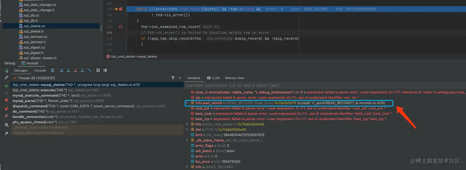
Task: Expand the info.read_record watch
Action: (x=187, y=103)
